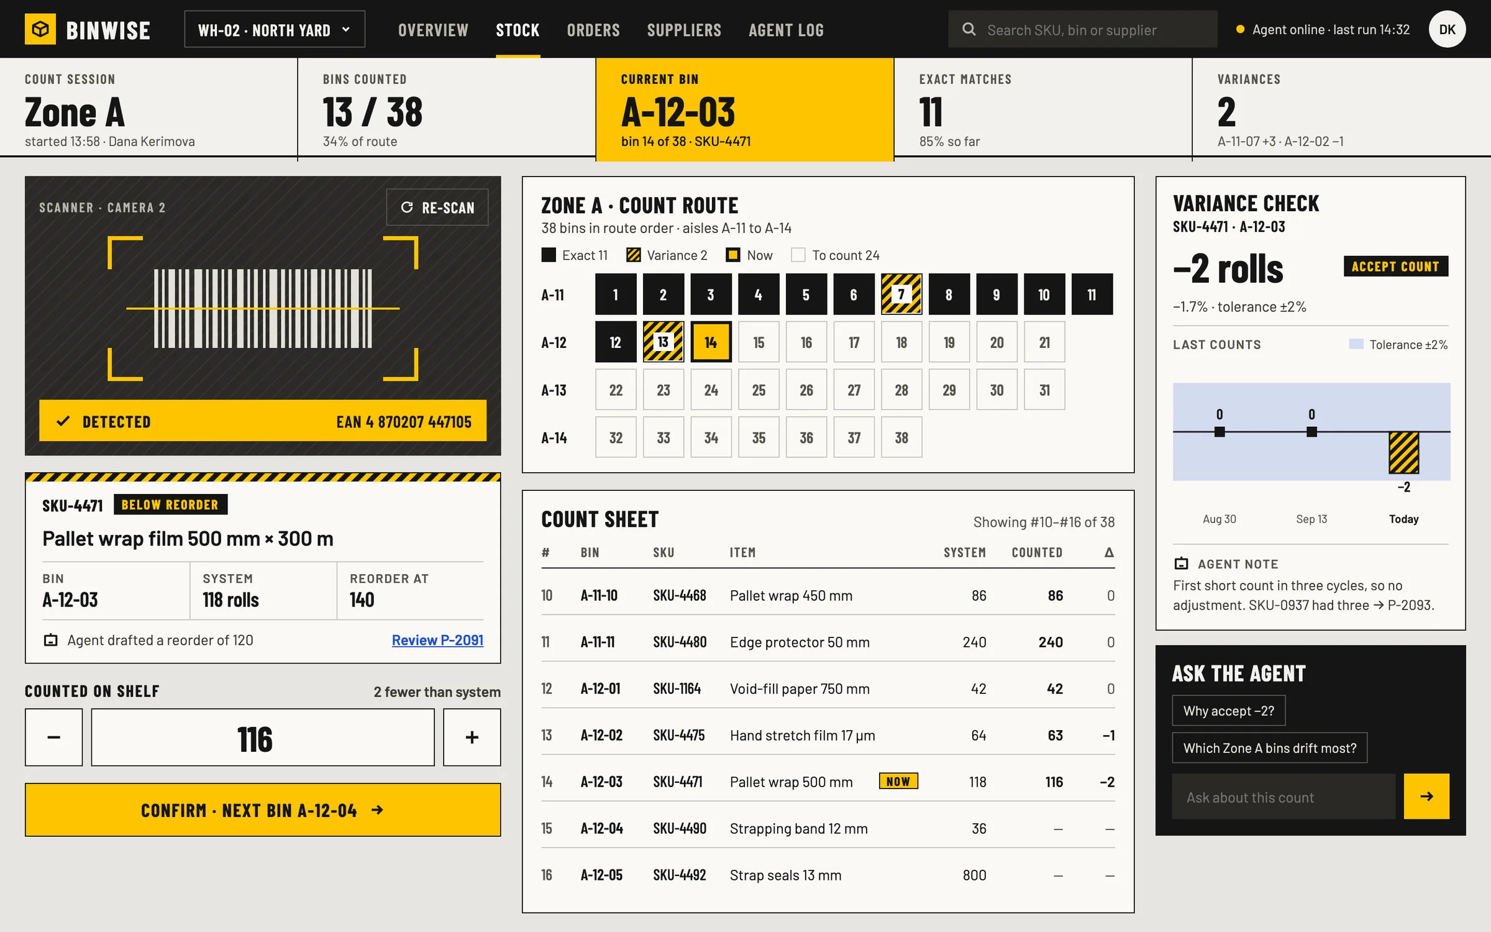Select route bin 12 in aisle A-12
This screenshot has height=932, width=1491.
(616, 342)
